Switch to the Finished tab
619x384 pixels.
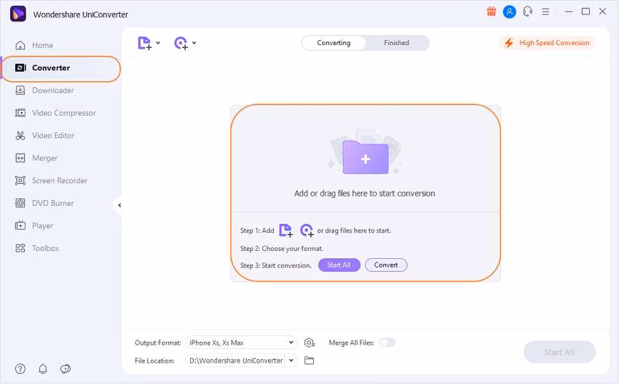(x=396, y=43)
